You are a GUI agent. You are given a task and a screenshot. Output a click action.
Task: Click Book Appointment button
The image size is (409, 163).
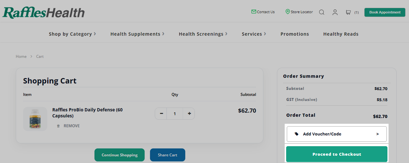385,12
